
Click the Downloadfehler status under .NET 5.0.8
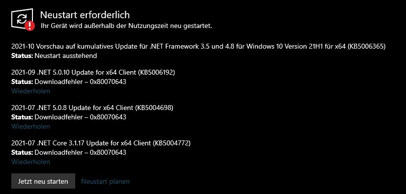click(x=80, y=117)
